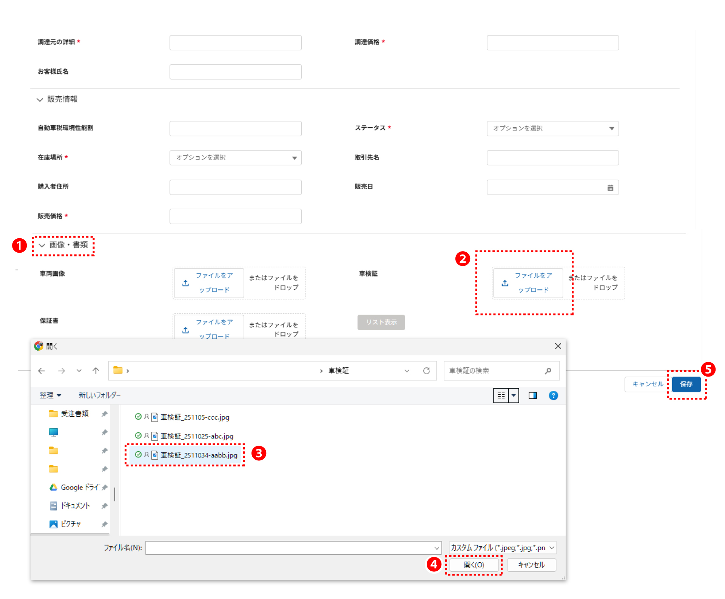Open the blue help question mark icon

[x=553, y=395]
